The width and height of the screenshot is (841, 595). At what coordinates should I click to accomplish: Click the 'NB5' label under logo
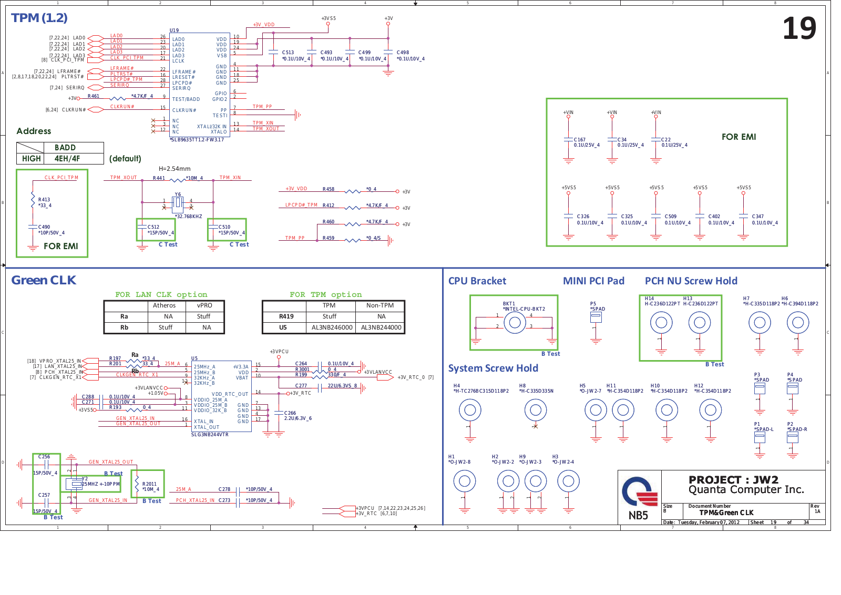(x=639, y=516)
